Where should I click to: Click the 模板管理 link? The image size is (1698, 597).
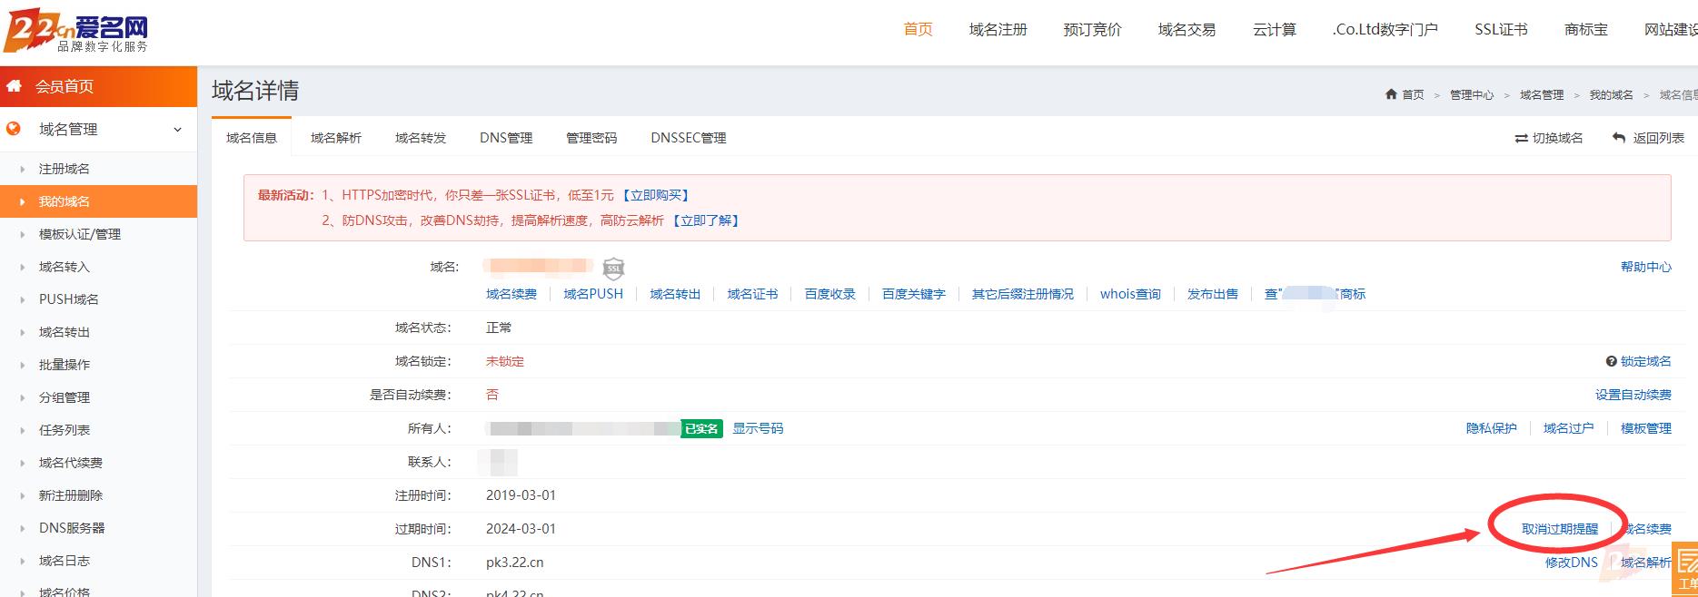[x=1646, y=428]
